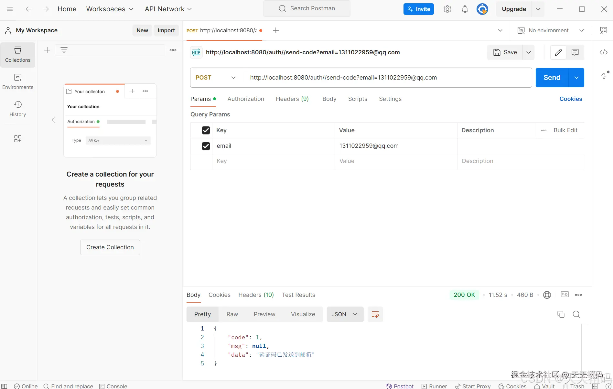The height and width of the screenshot is (389, 613).
Task: Open the Send options dropdown arrow
Action: click(x=576, y=78)
